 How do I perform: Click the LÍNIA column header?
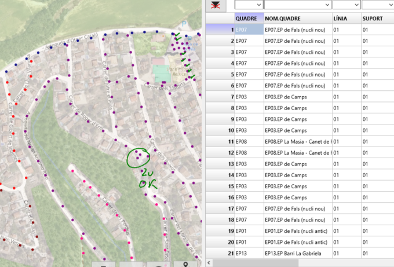click(346, 19)
